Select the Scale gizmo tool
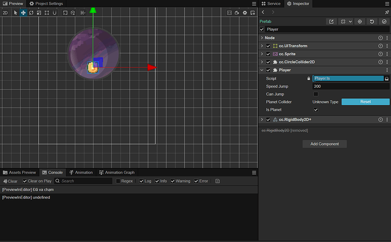 [x=39, y=12]
